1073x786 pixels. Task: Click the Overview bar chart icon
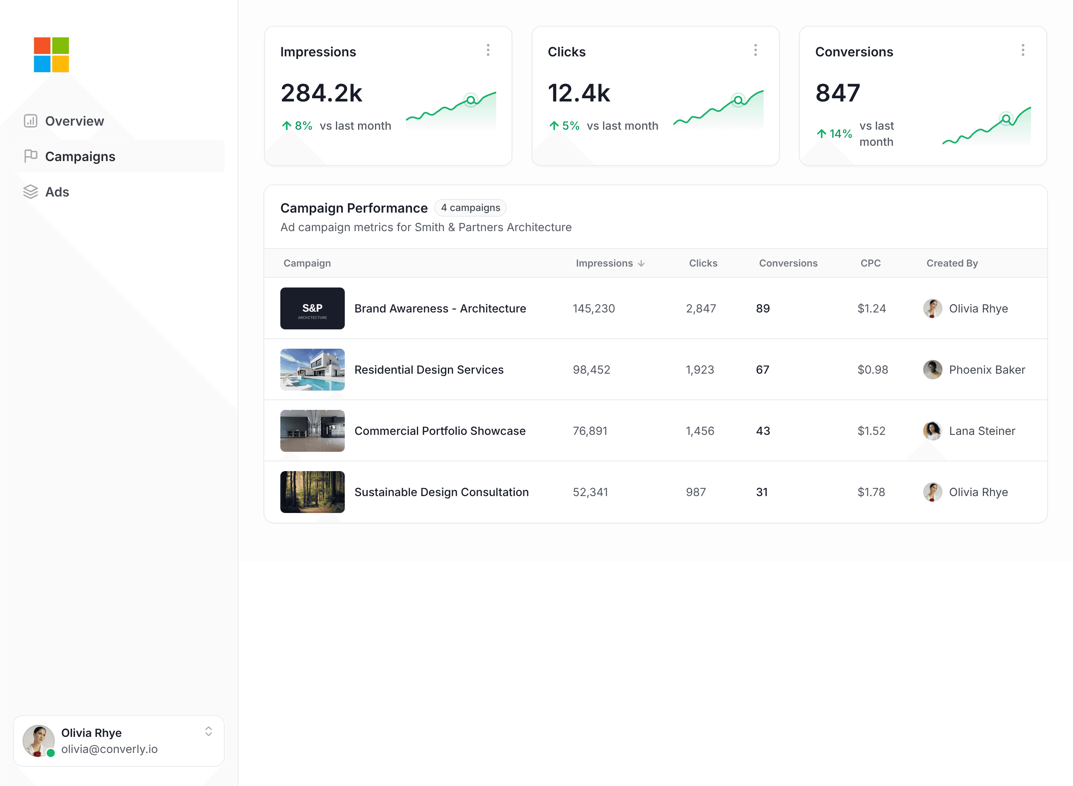[x=31, y=121]
